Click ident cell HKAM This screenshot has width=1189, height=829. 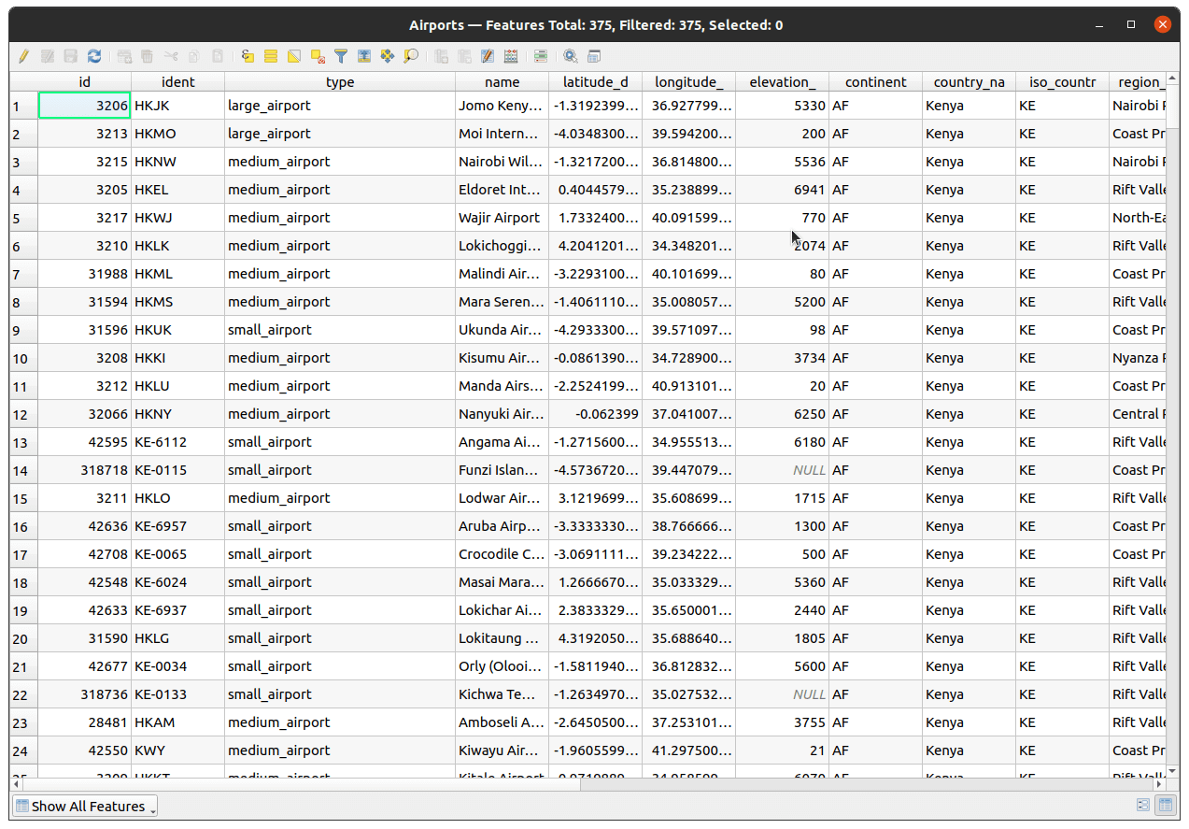pos(177,722)
